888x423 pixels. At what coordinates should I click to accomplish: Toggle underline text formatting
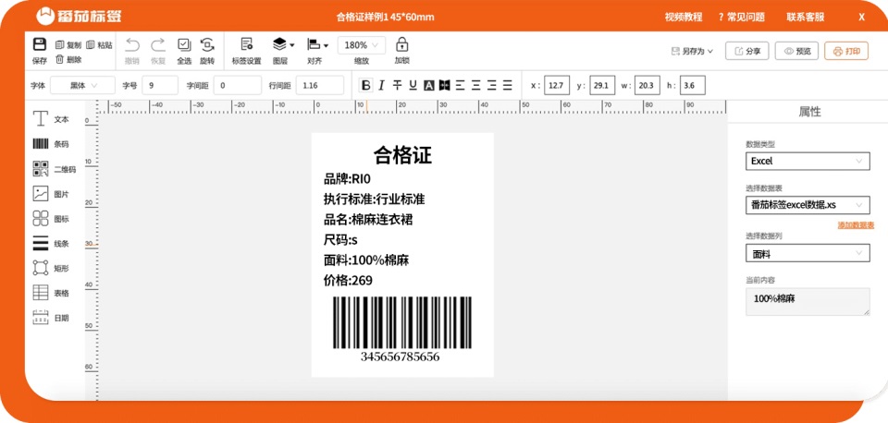[x=413, y=85]
